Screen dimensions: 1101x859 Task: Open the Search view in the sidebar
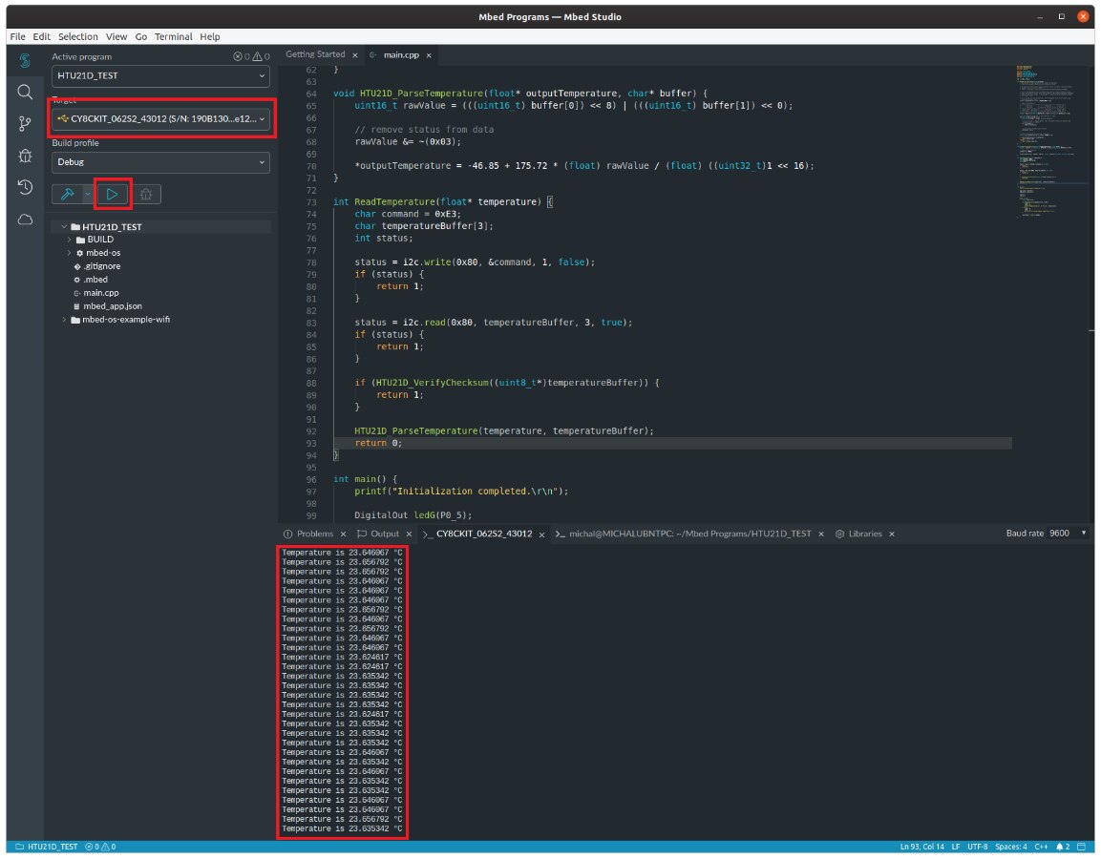tap(25, 93)
